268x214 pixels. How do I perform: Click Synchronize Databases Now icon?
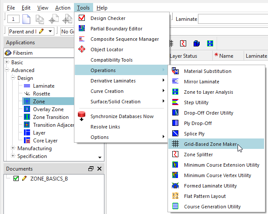point(82,116)
